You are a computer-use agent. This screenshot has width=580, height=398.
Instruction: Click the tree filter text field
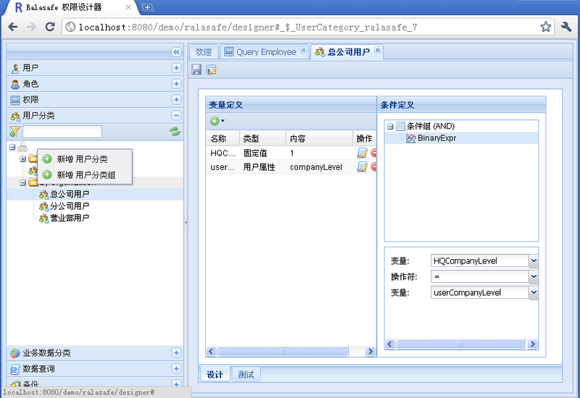(x=62, y=132)
